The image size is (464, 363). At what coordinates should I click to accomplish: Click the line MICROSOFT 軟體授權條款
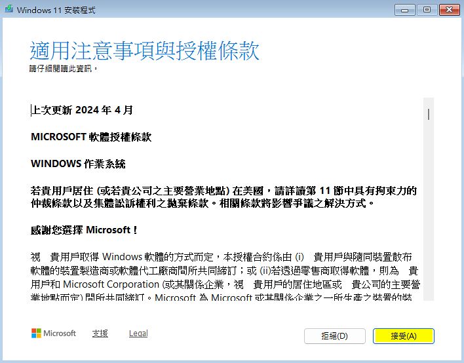click(x=91, y=137)
